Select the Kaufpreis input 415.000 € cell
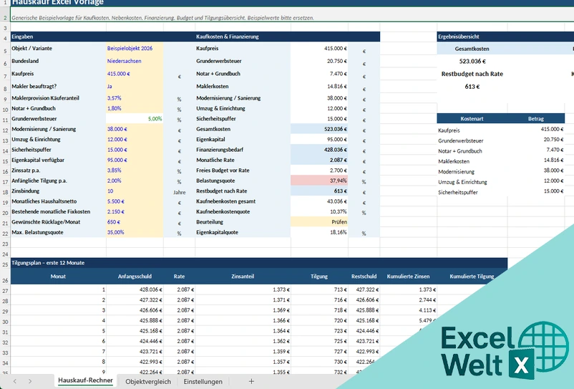Image resolution: width=574 pixels, height=389 pixels. coord(135,74)
